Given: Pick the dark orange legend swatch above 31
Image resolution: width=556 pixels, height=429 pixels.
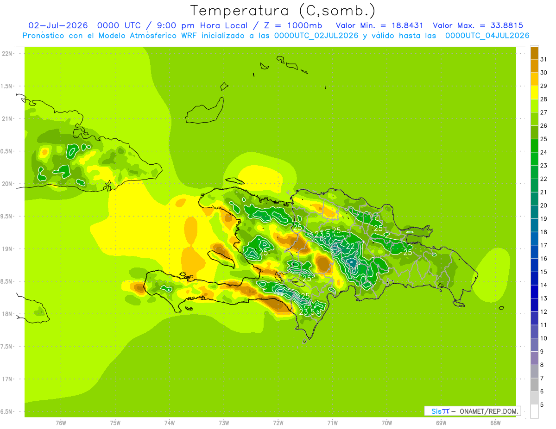Looking at the screenshot, I should click(534, 53).
